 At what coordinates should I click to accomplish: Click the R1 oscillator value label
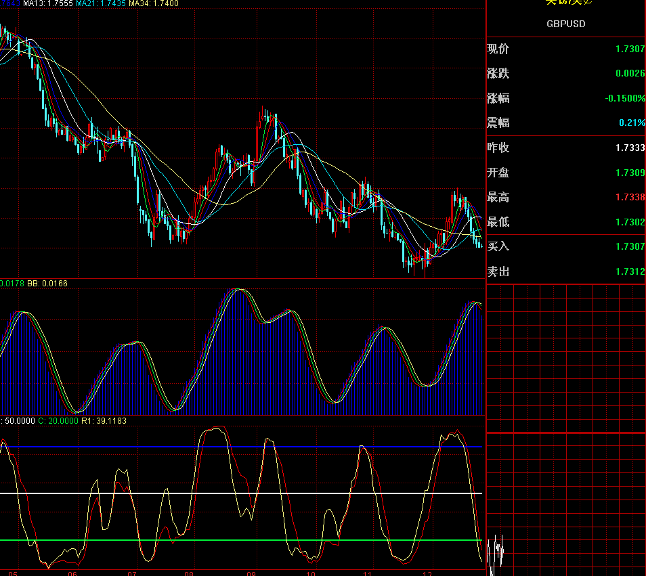[x=104, y=420]
